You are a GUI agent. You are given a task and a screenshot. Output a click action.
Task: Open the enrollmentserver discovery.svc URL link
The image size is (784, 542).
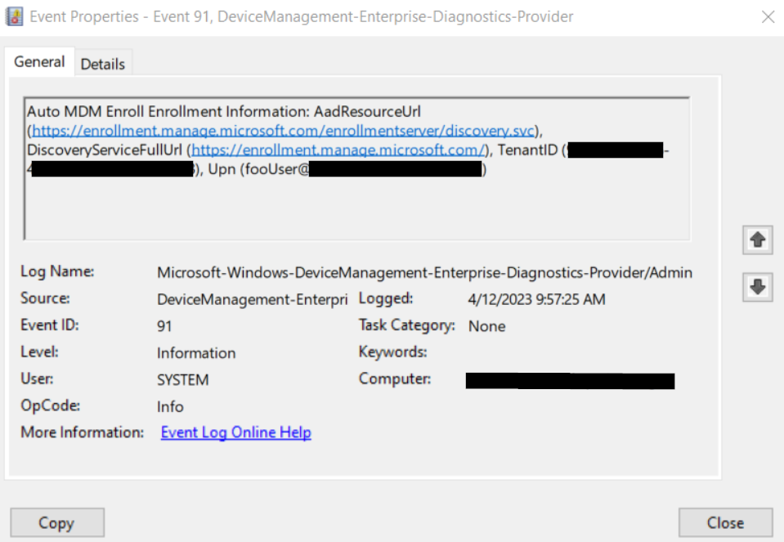click(283, 131)
